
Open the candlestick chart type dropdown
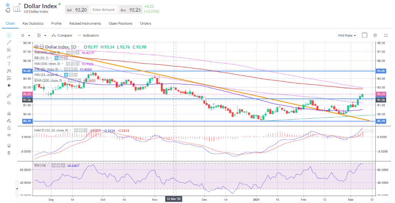tap(42, 35)
